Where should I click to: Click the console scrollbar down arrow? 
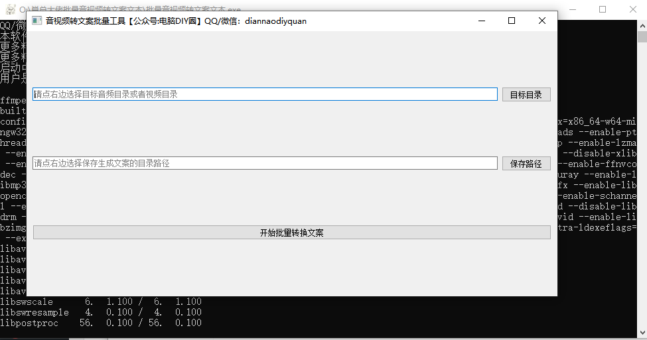click(x=642, y=332)
